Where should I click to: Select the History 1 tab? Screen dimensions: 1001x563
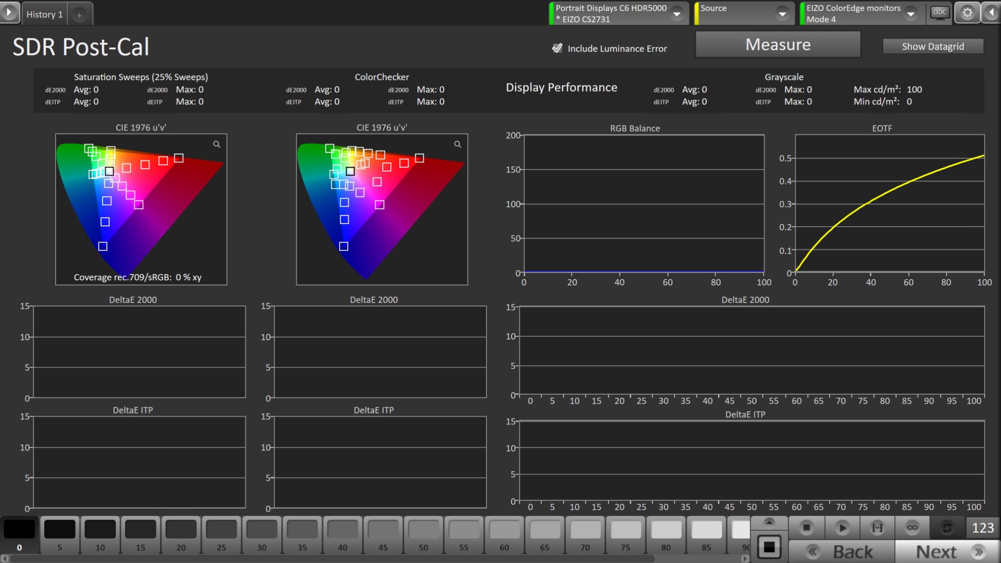pos(44,14)
